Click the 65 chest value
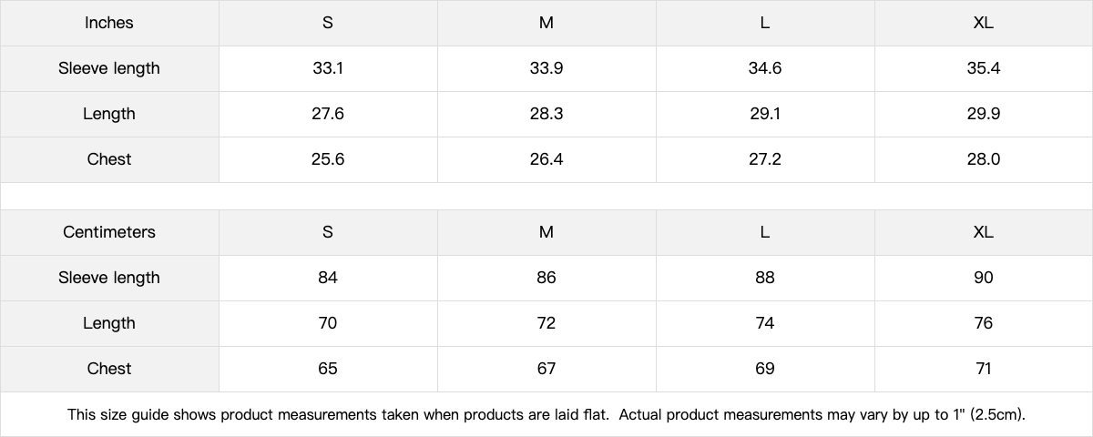 tap(328, 369)
